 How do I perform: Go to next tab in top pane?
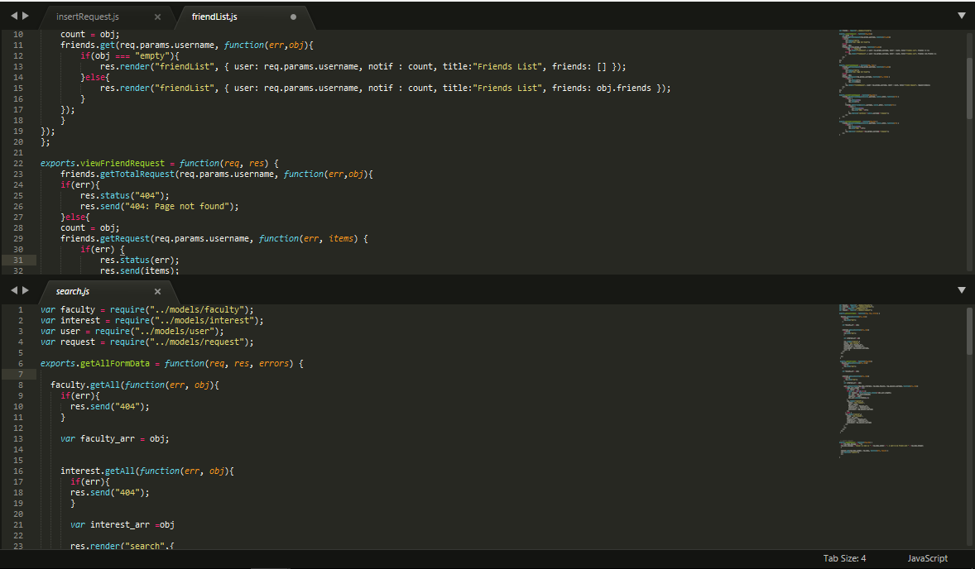pos(26,16)
